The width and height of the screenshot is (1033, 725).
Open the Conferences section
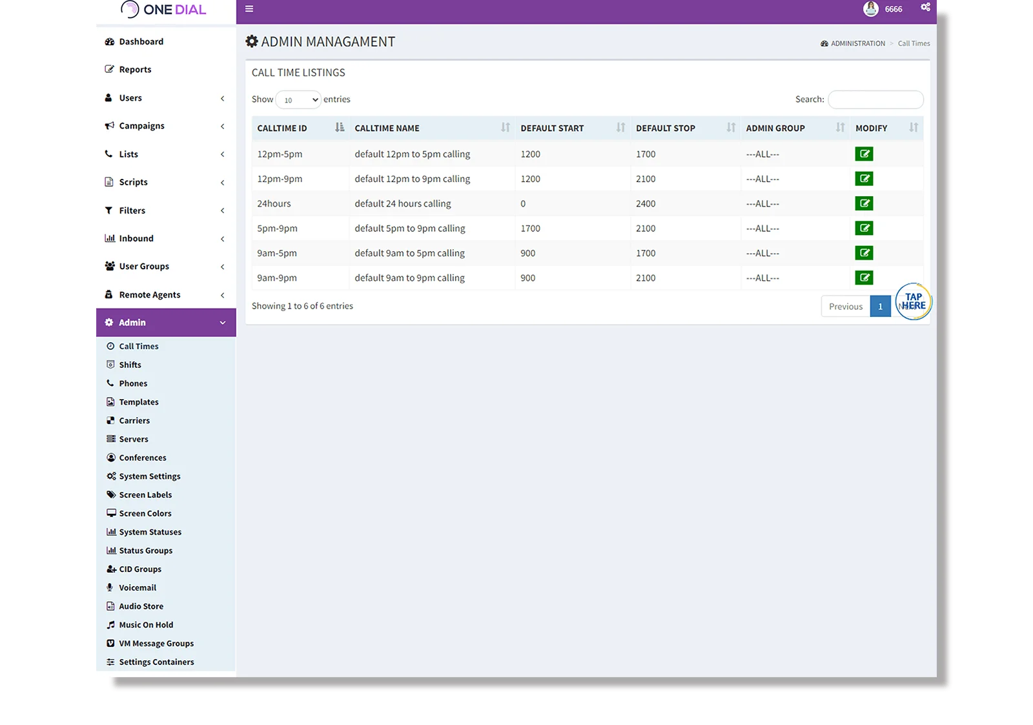point(142,457)
